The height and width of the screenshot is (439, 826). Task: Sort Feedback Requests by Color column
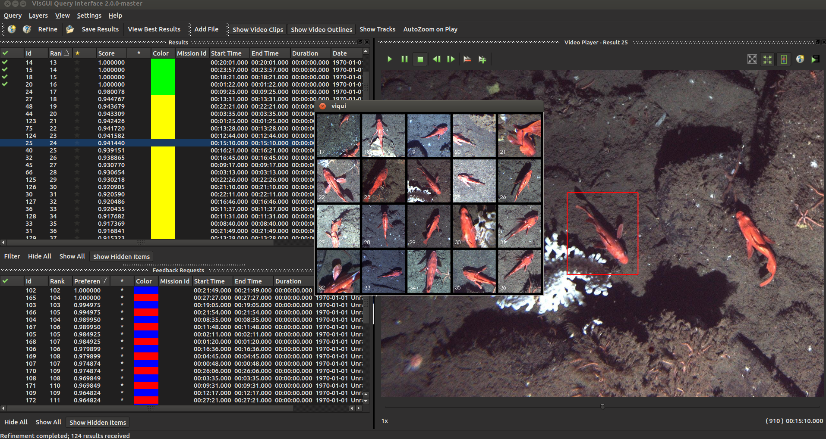tap(146, 281)
